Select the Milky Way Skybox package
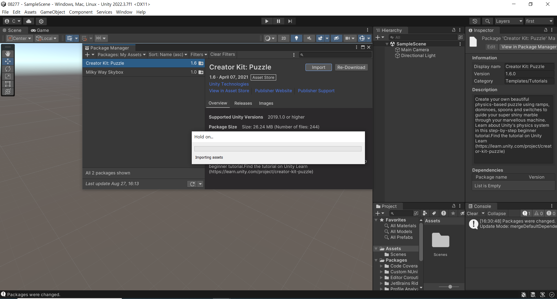This screenshot has width=557, height=299. 144,72
